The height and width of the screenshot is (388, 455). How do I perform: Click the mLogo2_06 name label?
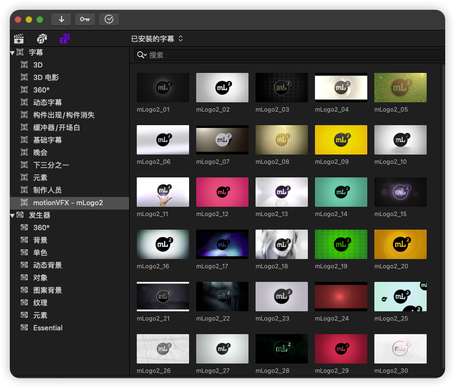154,162
